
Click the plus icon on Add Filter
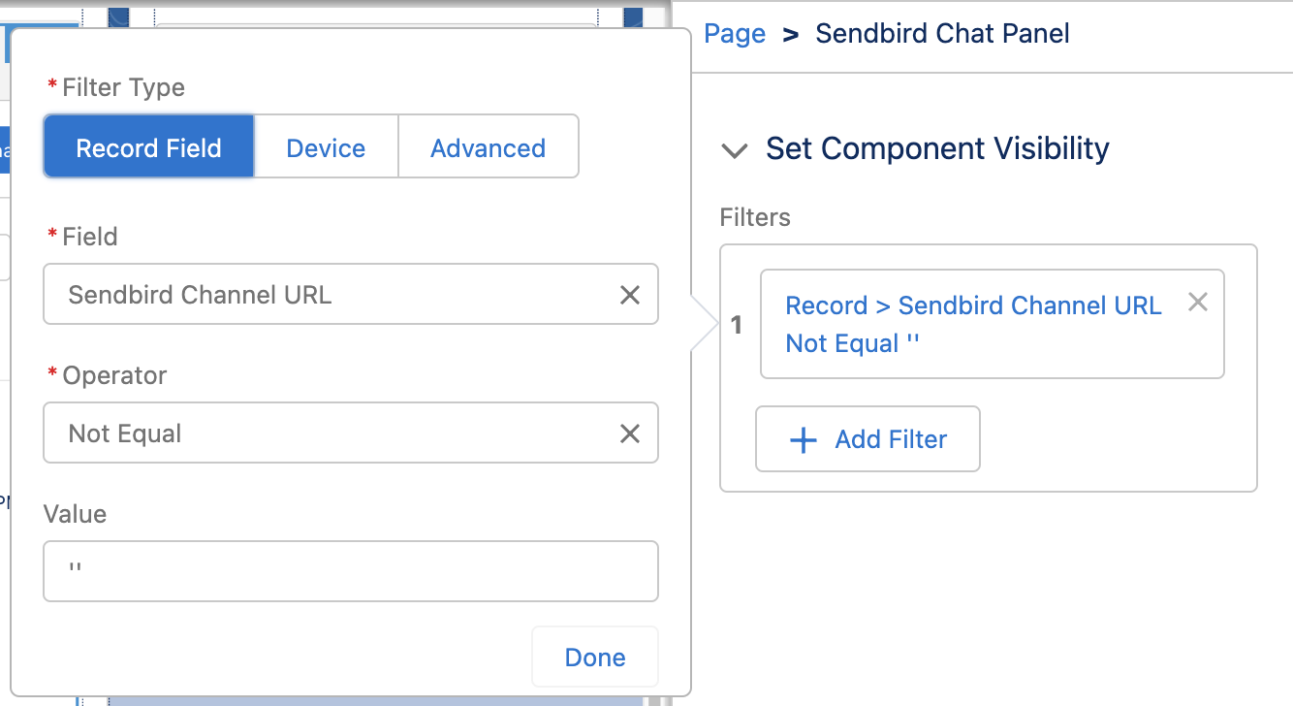coord(804,440)
